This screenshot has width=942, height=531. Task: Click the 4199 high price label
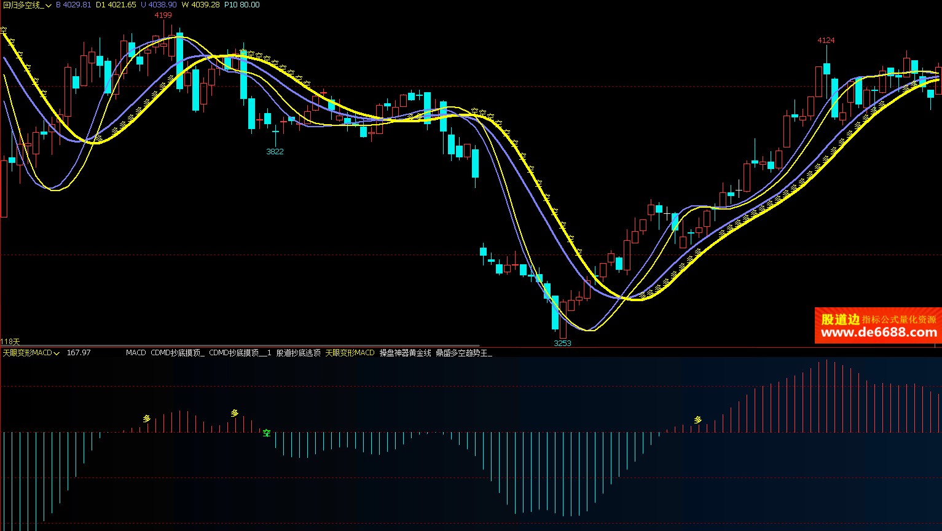tap(163, 15)
